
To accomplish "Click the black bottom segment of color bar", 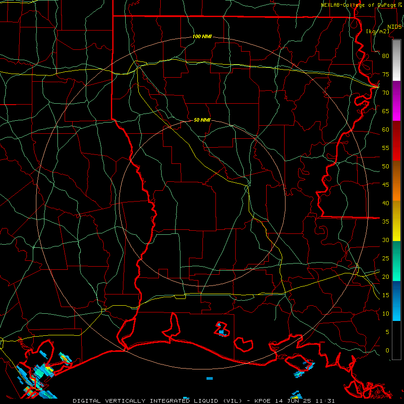I will point(396,340).
